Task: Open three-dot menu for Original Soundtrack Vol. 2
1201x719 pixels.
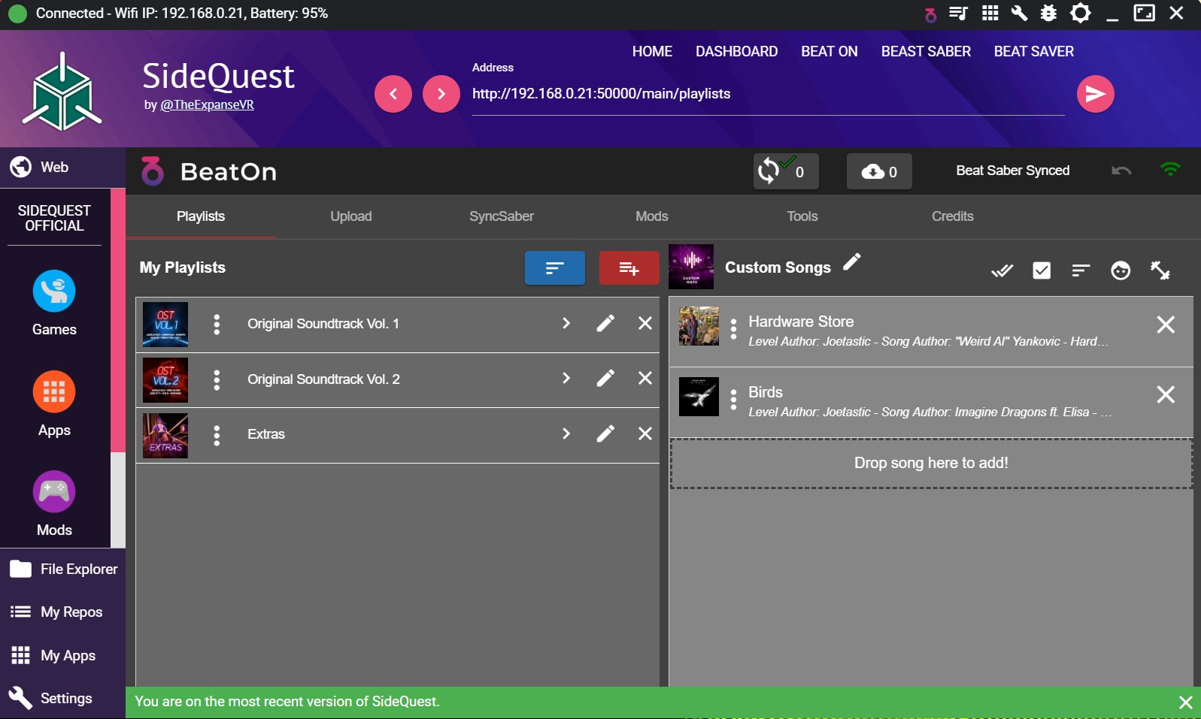Action: 217,380
